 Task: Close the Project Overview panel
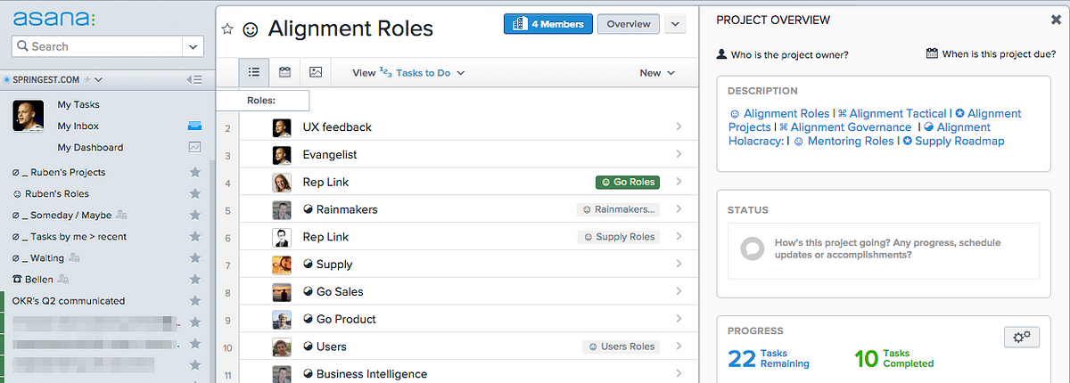point(1057,20)
